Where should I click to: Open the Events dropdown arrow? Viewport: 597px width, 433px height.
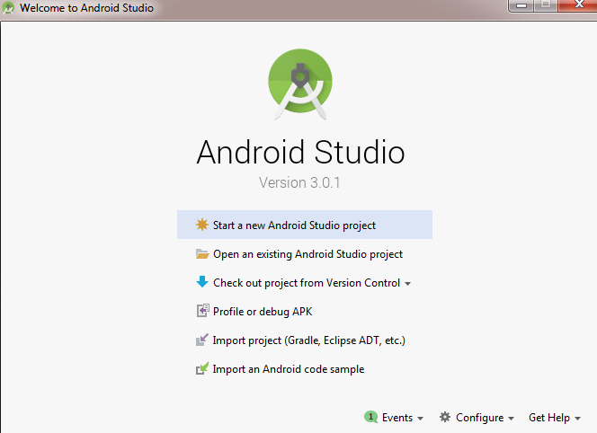pyautogui.click(x=421, y=419)
